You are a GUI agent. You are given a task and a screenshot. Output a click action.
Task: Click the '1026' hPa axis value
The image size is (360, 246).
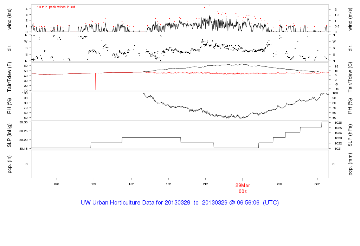[338, 123]
